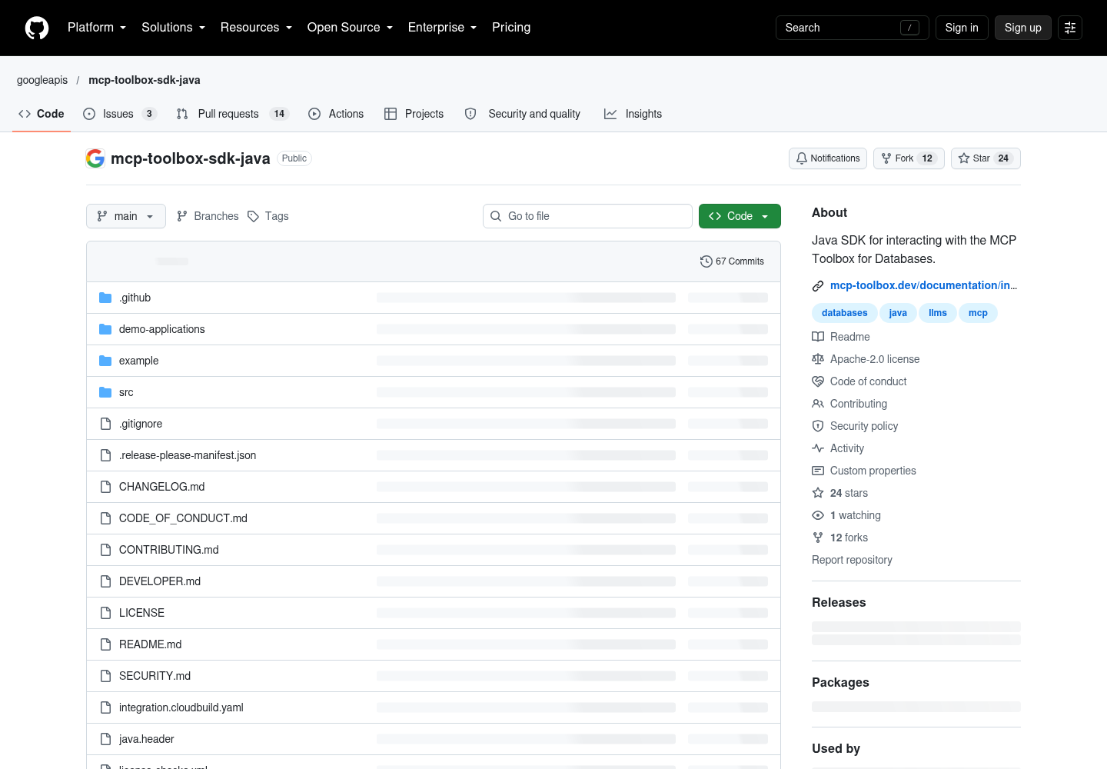Open the green Code dropdown button
This screenshot has width=1107, height=769.
coord(740,216)
